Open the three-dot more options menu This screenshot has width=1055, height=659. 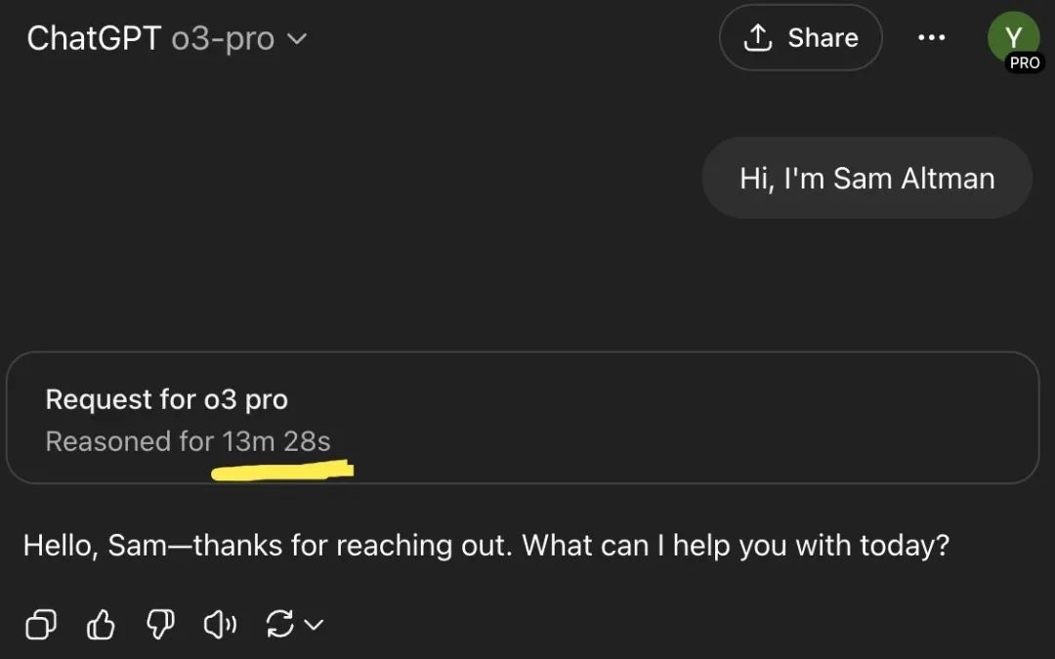click(x=931, y=38)
